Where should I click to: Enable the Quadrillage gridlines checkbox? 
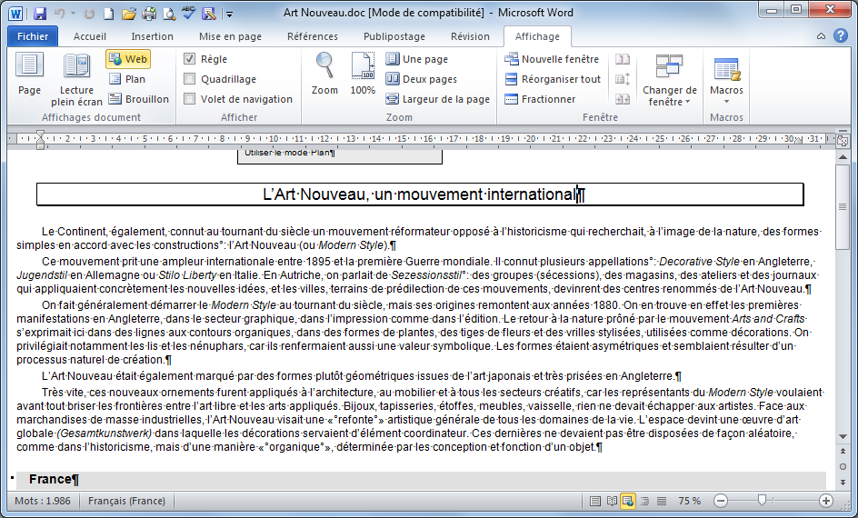click(189, 79)
